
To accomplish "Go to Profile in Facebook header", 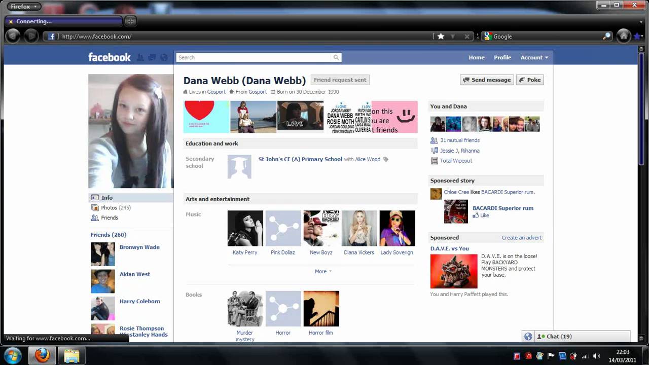I will tap(502, 57).
